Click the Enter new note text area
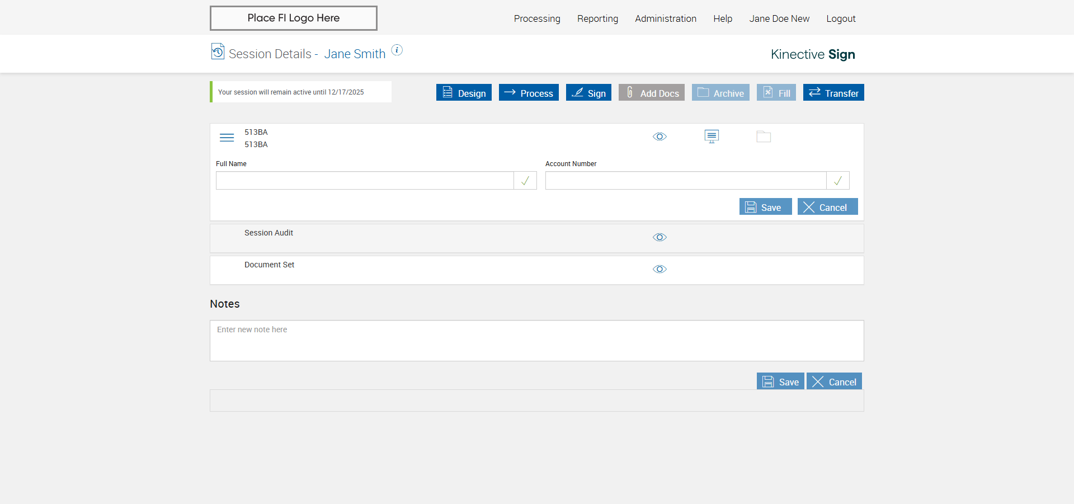The width and height of the screenshot is (1074, 504). [536, 340]
